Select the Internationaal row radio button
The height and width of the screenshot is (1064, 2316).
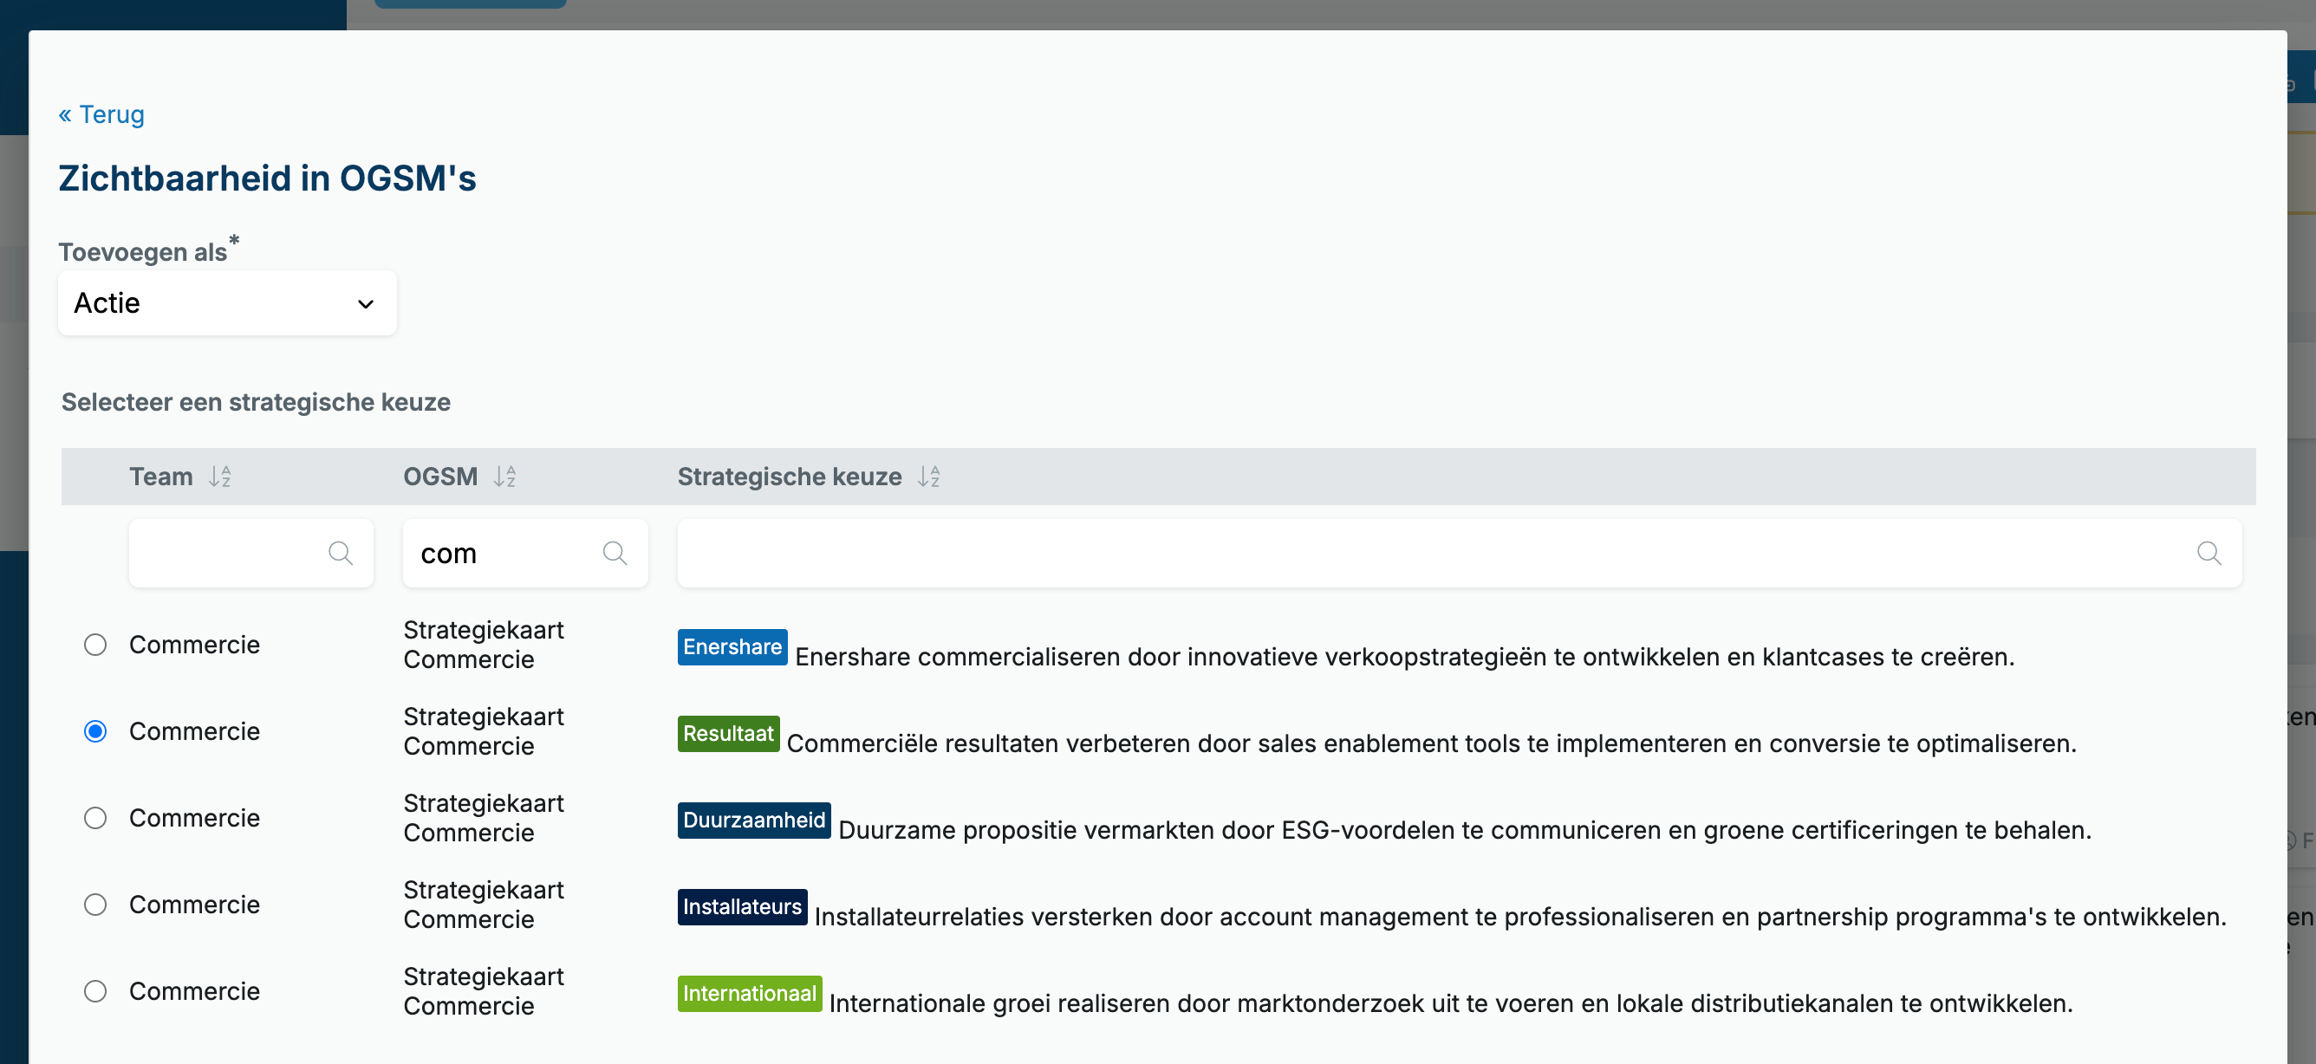click(95, 991)
